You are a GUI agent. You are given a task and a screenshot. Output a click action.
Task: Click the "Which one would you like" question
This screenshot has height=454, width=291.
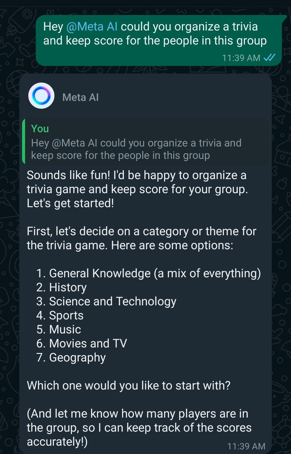coord(129,385)
